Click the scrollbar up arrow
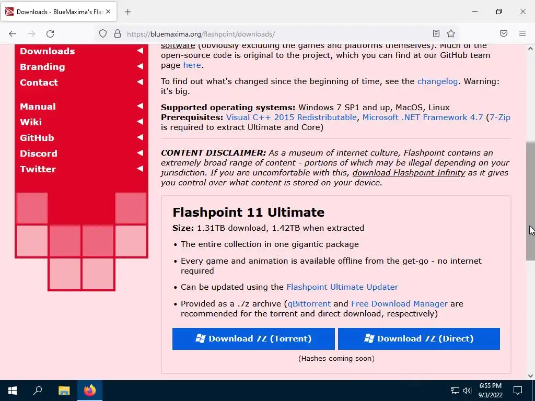 tap(531, 49)
